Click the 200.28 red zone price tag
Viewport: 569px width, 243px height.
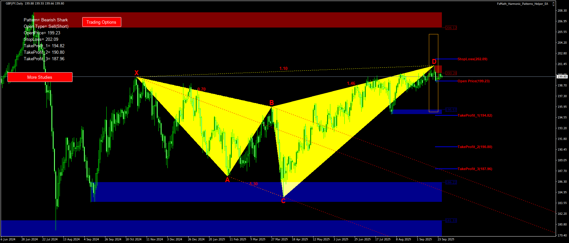pyautogui.click(x=451, y=73)
